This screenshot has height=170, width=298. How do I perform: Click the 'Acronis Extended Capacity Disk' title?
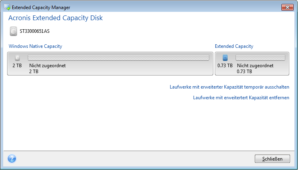55,18
